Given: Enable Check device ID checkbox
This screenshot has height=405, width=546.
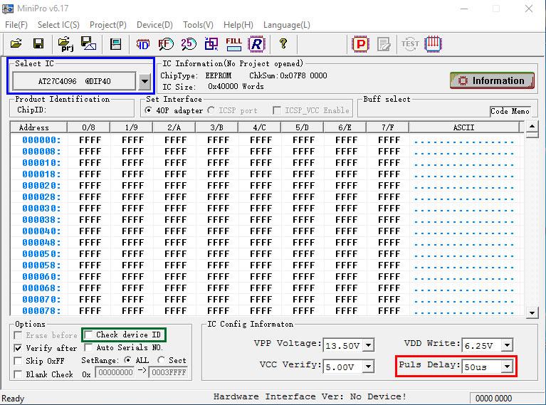Looking at the screenshot, I should click(88, 335).
